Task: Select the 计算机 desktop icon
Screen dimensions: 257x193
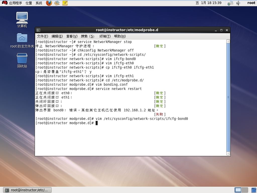Action: (22, 20)
